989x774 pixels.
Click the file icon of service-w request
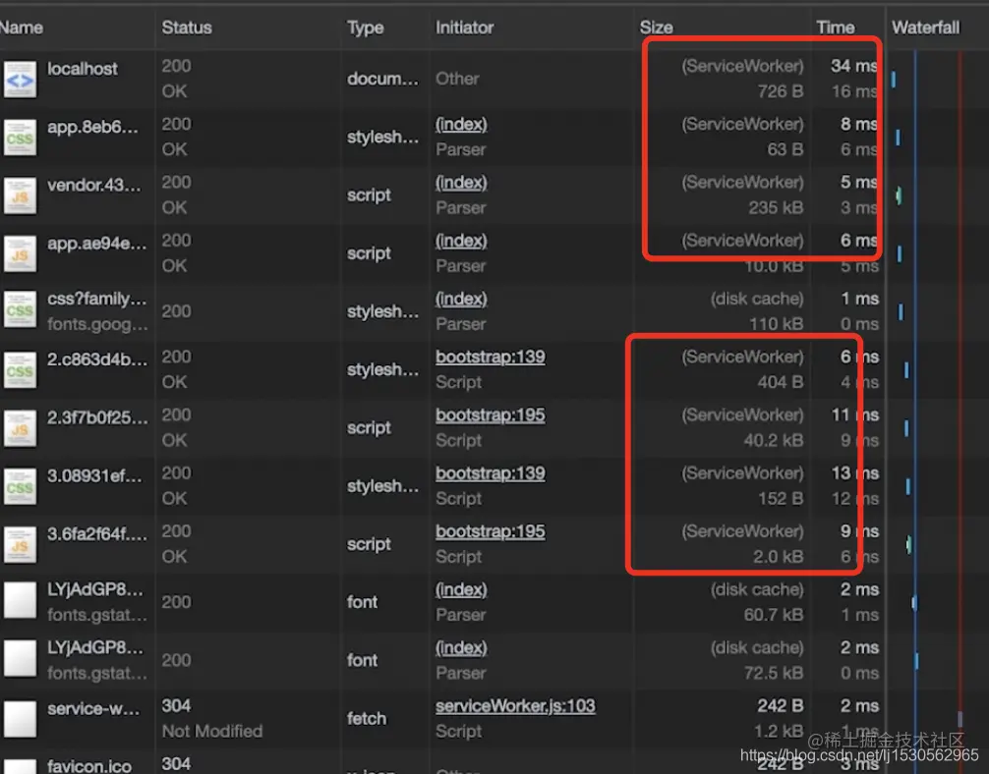click(x=20, y=719)
